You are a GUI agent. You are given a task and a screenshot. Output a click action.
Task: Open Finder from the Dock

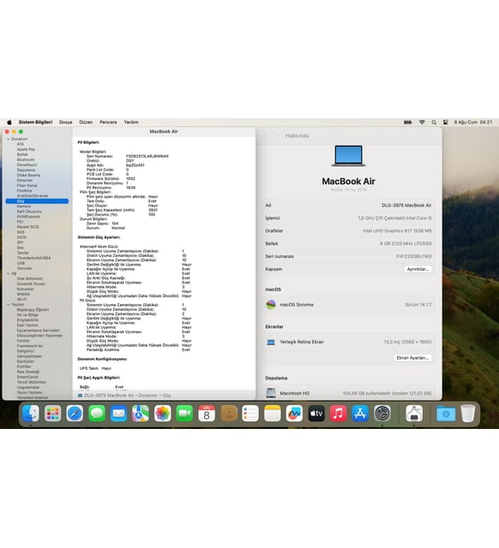(x=31, y=414)
